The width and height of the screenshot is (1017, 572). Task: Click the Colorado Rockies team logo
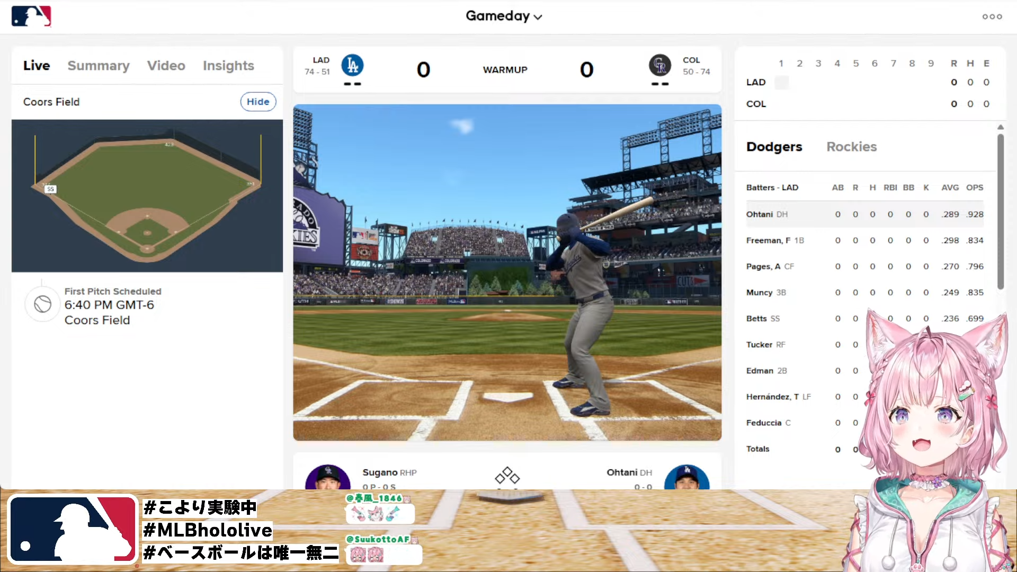click(660, 65)
